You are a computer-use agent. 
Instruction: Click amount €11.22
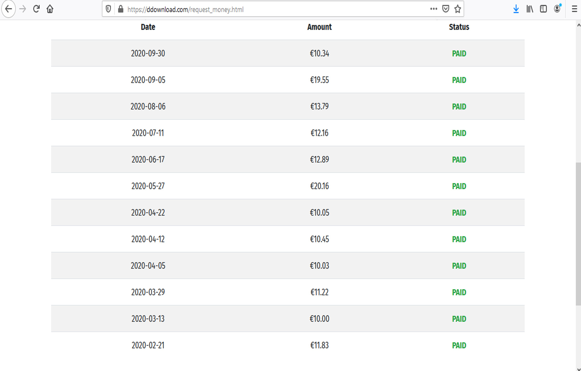319,292
